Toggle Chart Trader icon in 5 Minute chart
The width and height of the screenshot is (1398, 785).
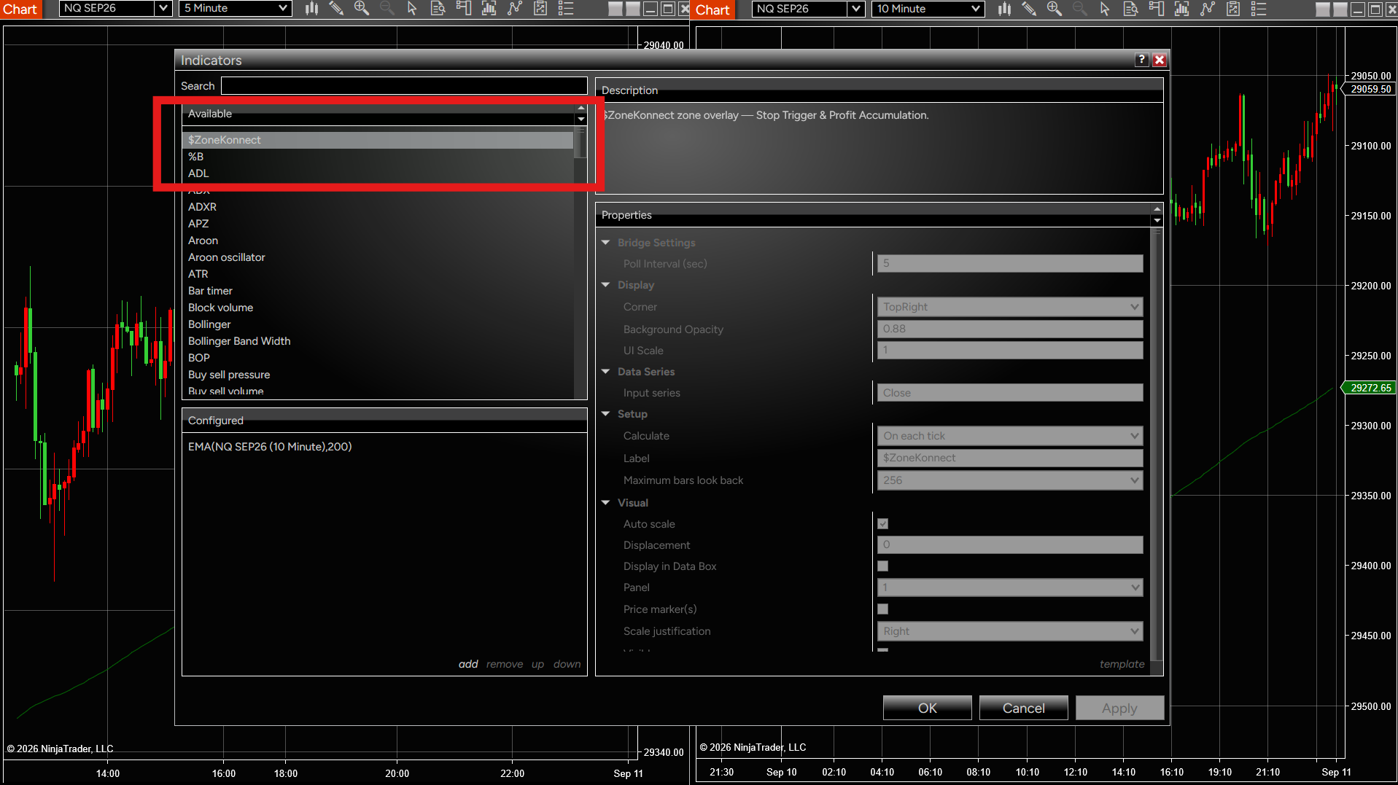tap(463, 9)
